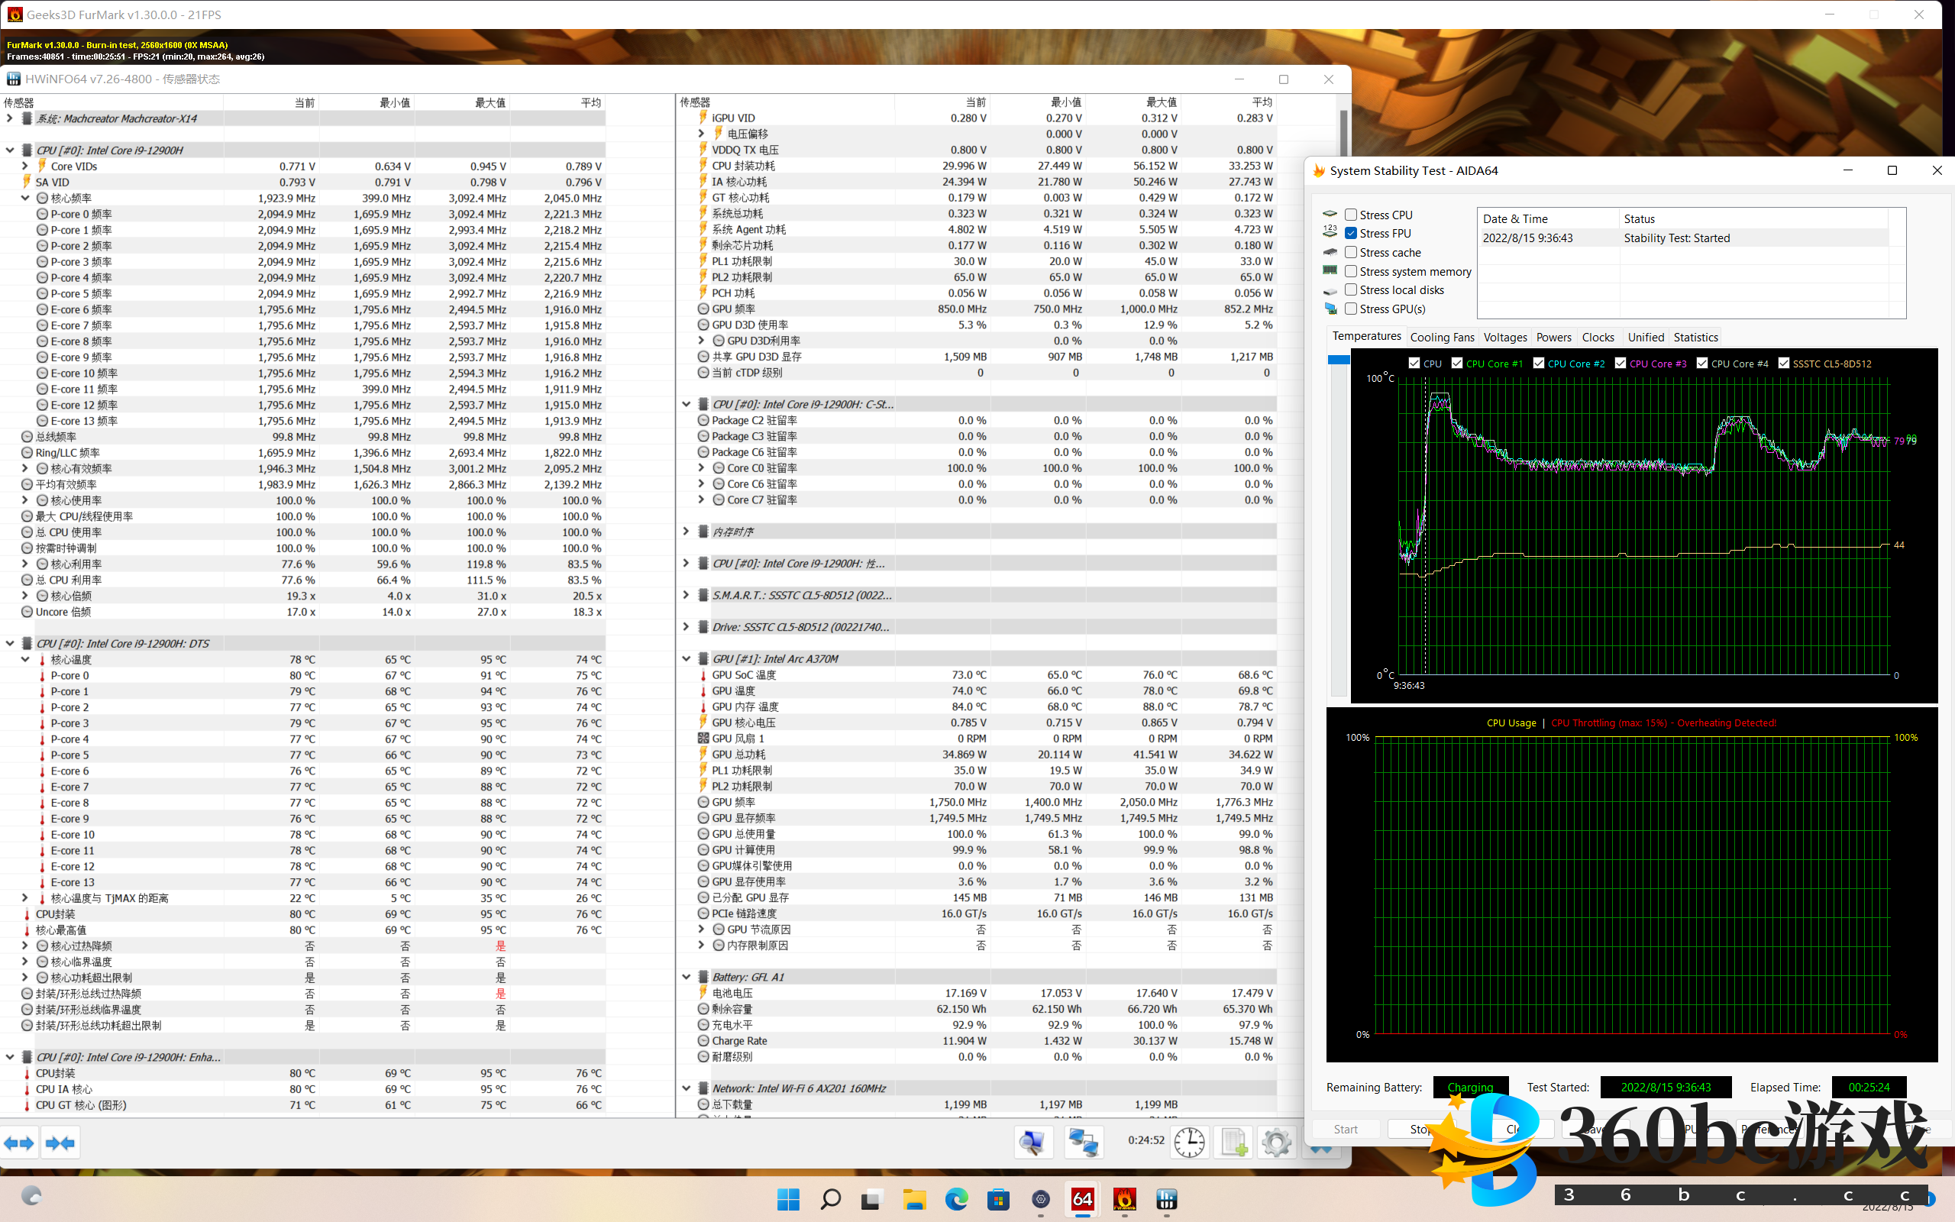The height and width of the screenshot is (1222, 1955).
Task: Expand the S.M.A.R.T. SSSTC drive section
Action: pyautogui.click(x=686, y=595)
